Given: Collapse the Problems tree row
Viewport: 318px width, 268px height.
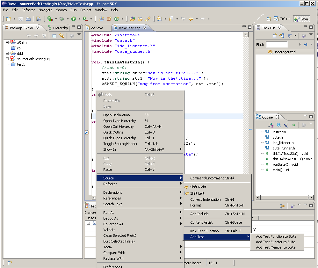Looking at the screenshot, I should pos(88,223).
